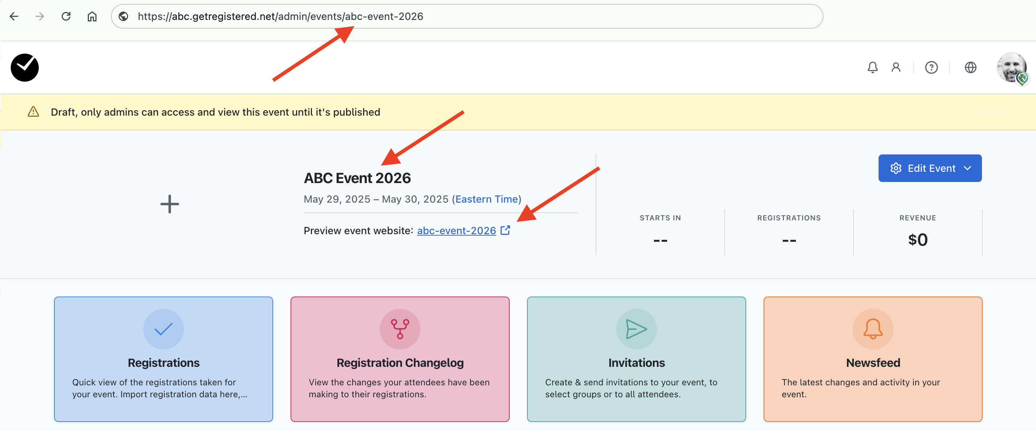Click the user profile outline icon

tap(896, 67)
